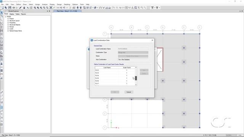The image size is (244, 137).
Task: Click the load table vertical scrollbar thumb
Action: [136, 78]
